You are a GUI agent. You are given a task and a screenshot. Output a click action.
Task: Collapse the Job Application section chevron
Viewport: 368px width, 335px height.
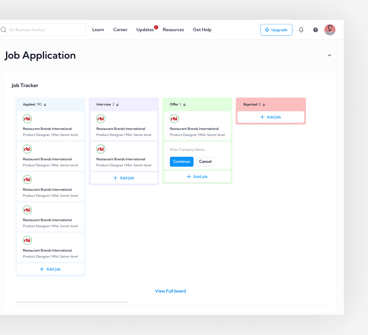(329, 55)
